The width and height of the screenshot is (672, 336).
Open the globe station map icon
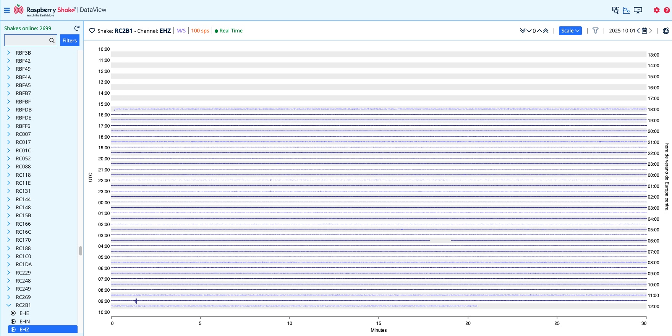[666, 31]
